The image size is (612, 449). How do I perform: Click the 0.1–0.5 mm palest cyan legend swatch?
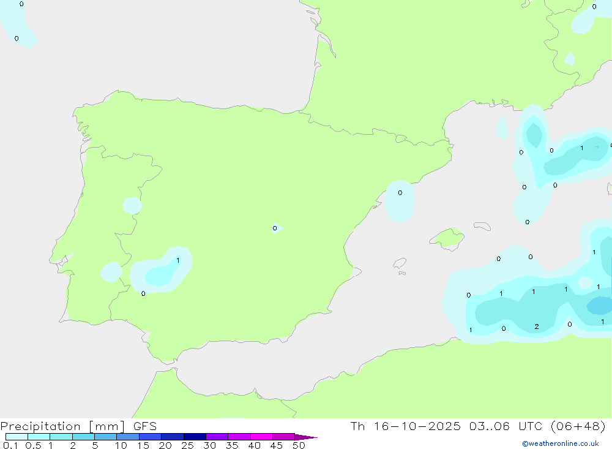coord(17,437)
